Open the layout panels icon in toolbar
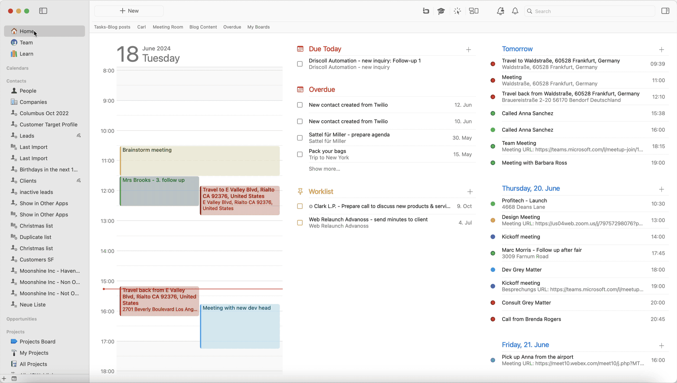Screen dimensions: 677x383 [474, 11]
